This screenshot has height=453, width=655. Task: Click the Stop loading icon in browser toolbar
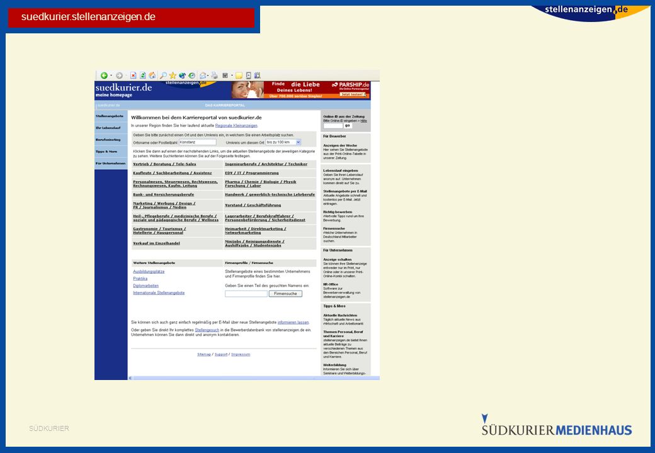point(134,75)
